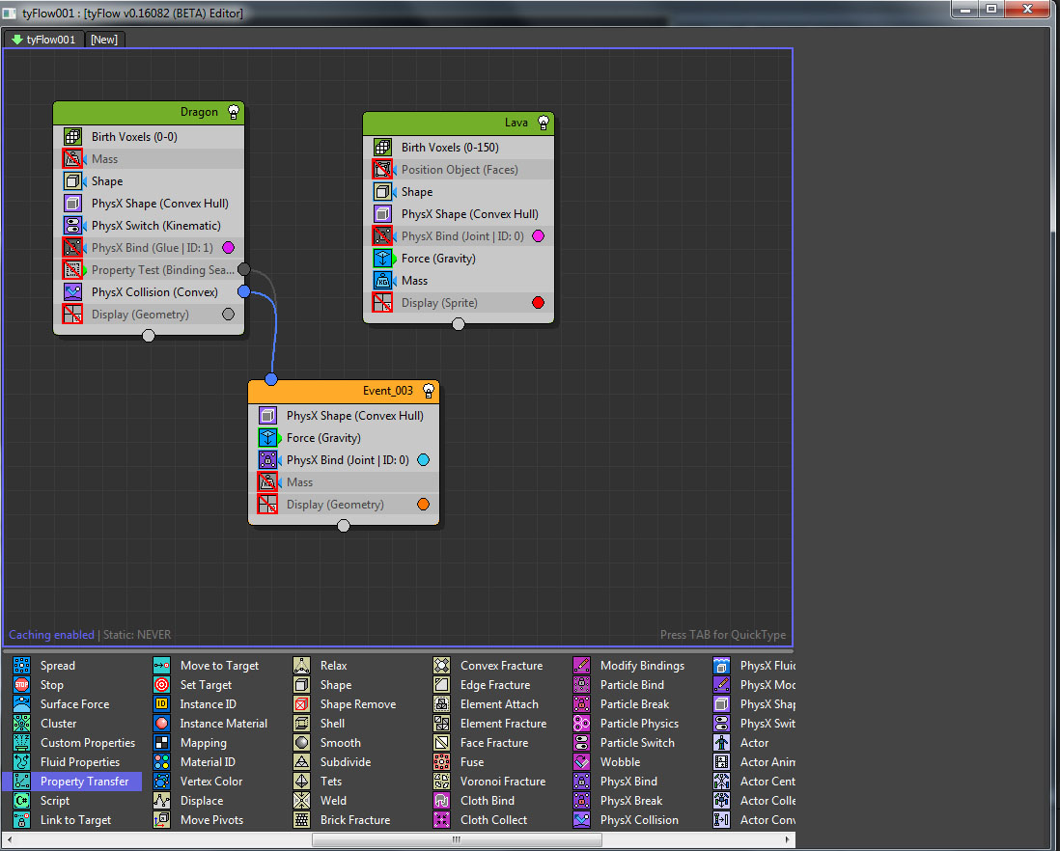Select the Stop operator icon
This screenshot has width=1060, height=851.
coord(21,685)
